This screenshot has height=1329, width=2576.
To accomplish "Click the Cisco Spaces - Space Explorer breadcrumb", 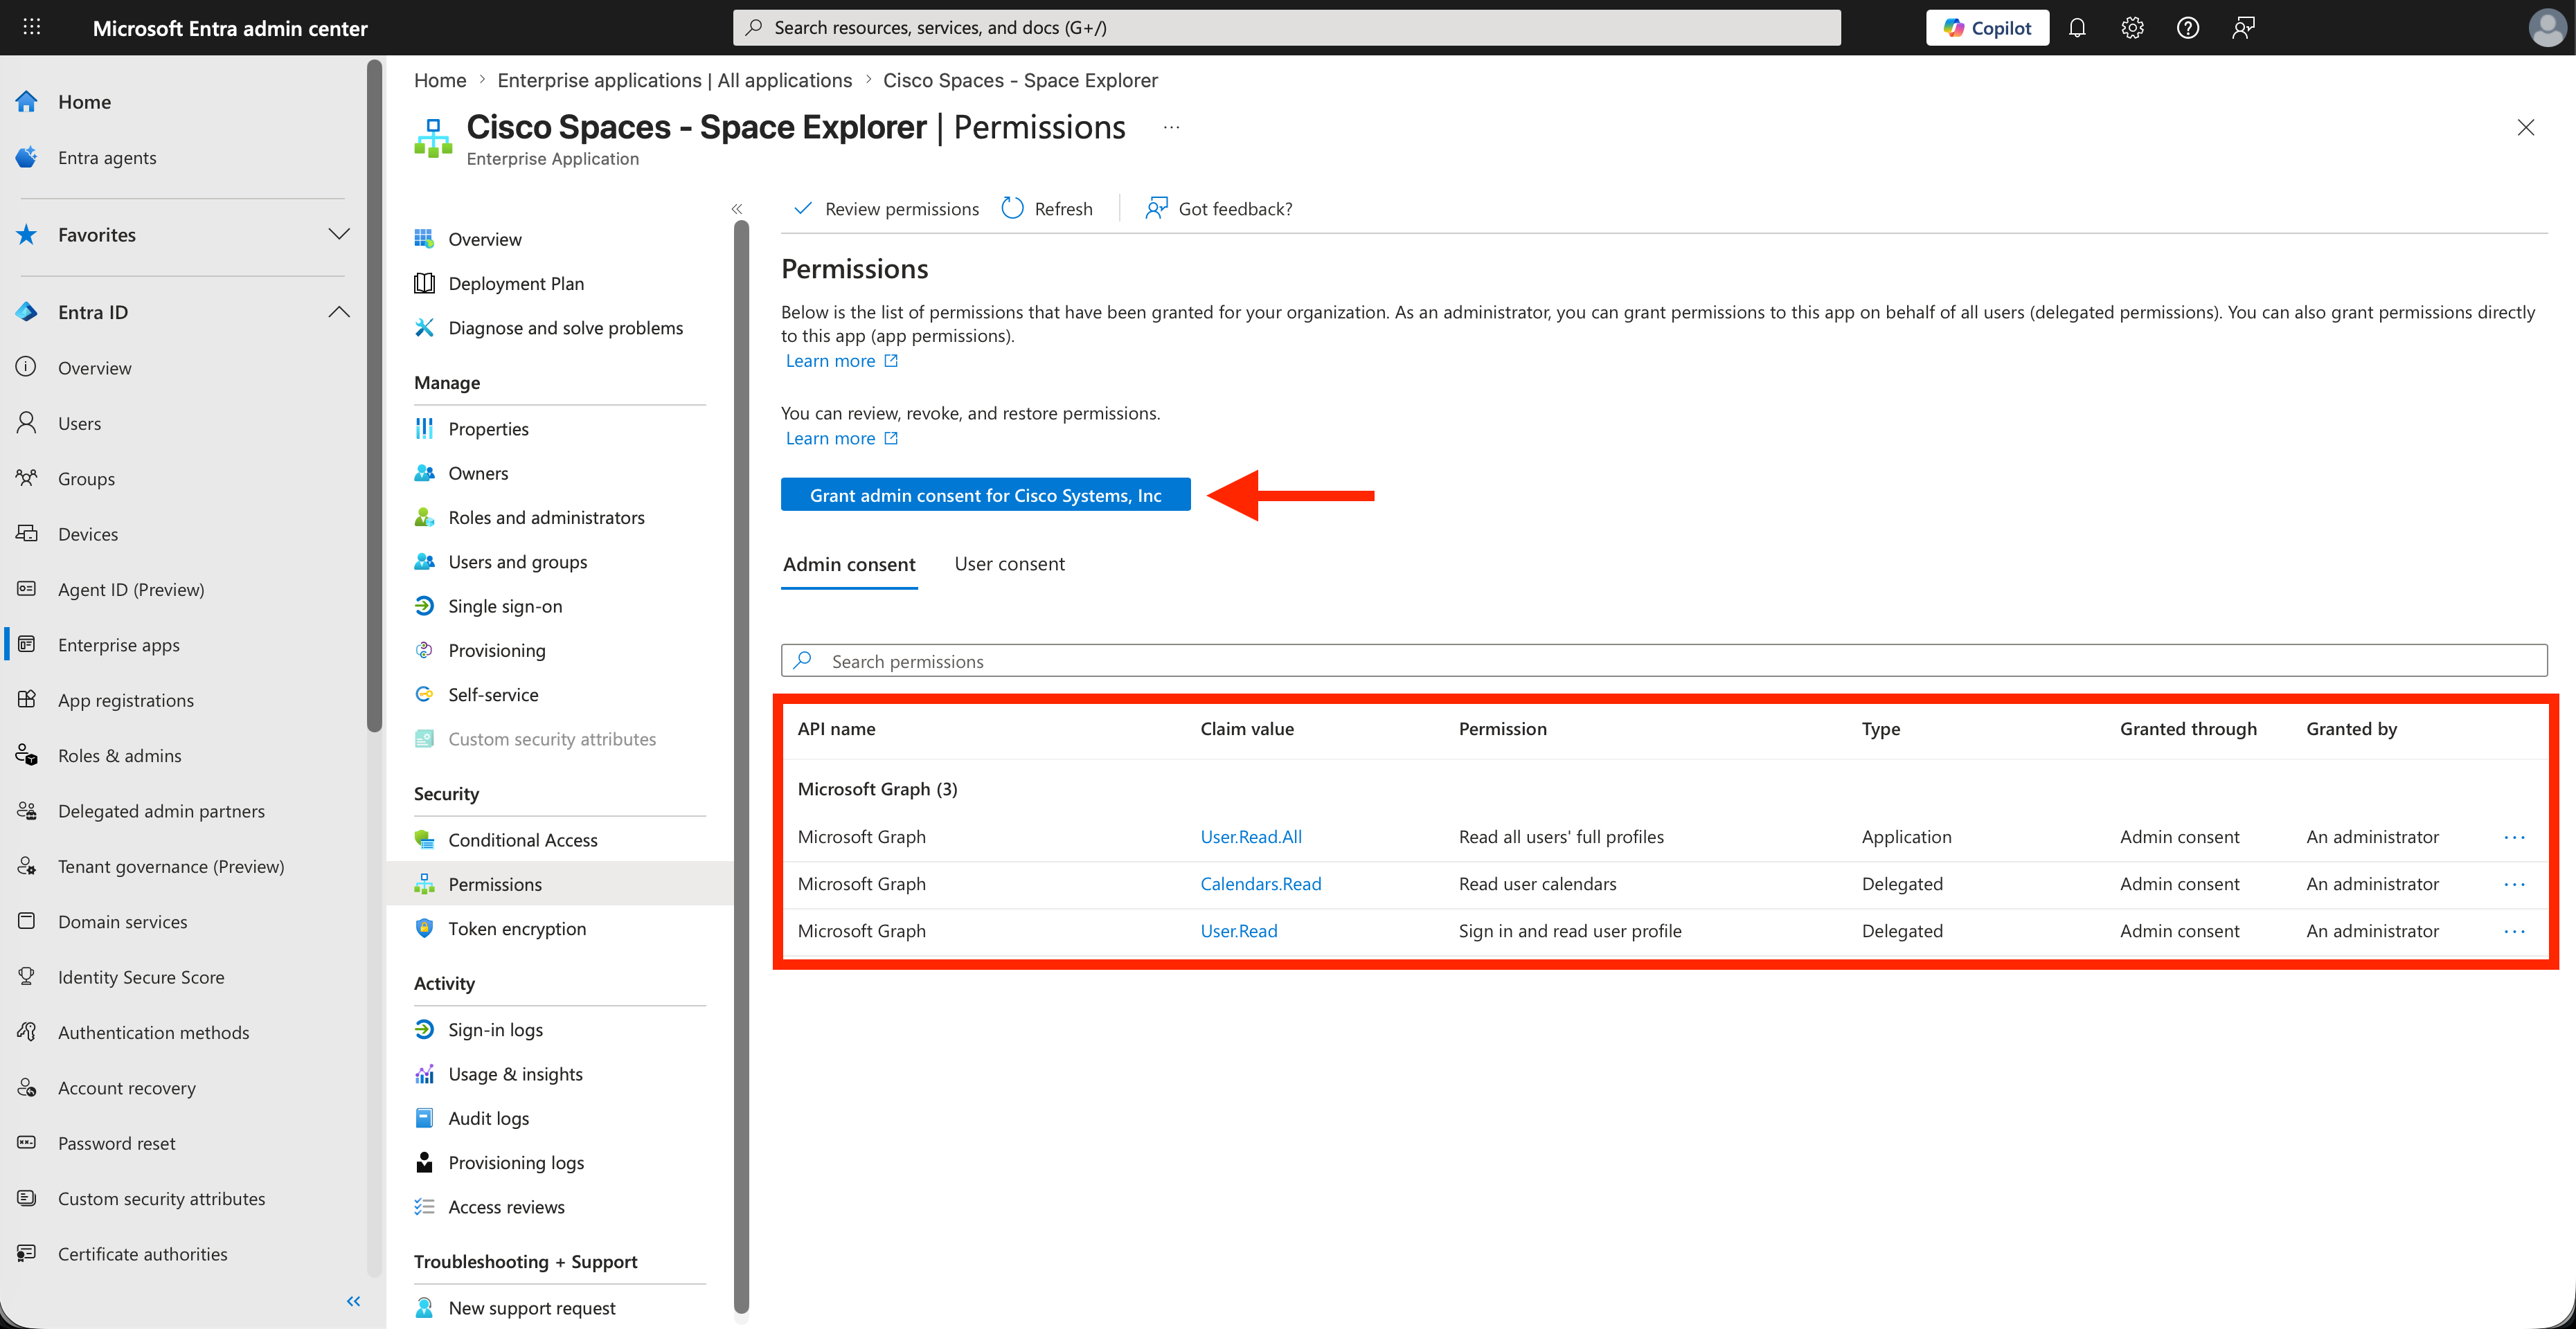I will click(x=1020, y=80).
